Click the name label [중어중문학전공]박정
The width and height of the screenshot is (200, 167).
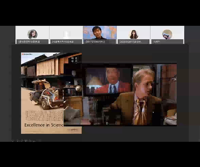29,42
